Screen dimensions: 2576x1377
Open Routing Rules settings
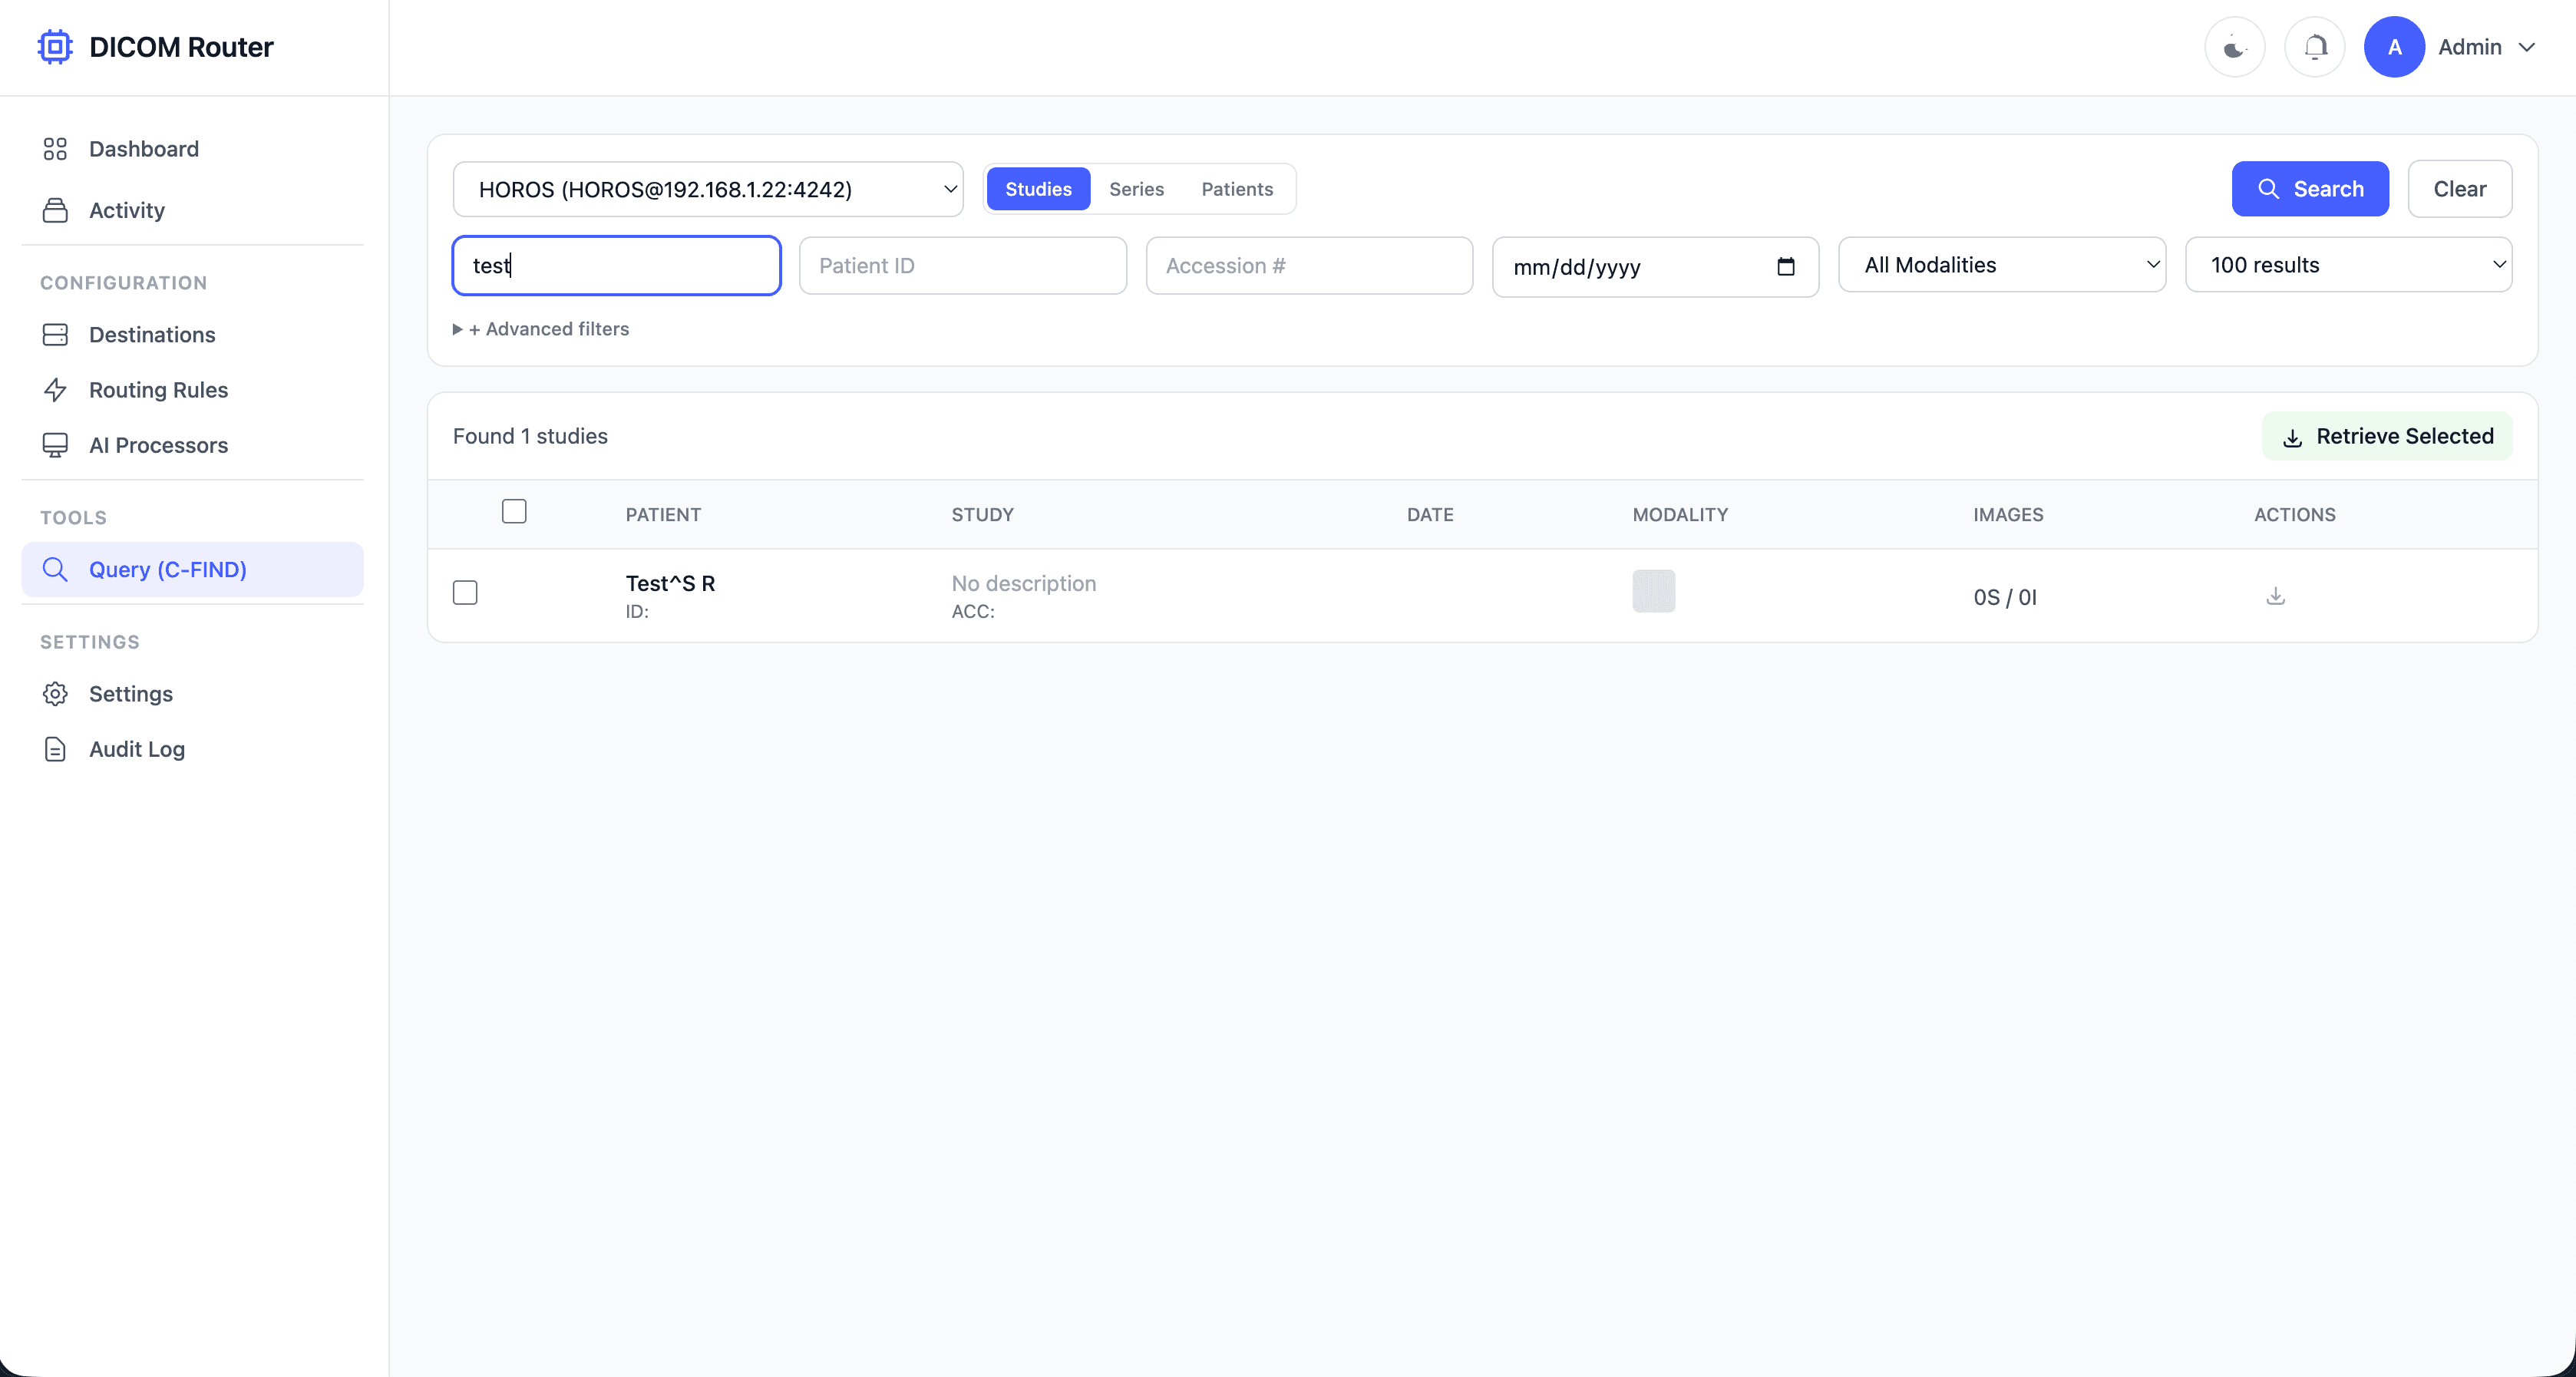pyautogui.click(x=157, y=390)
